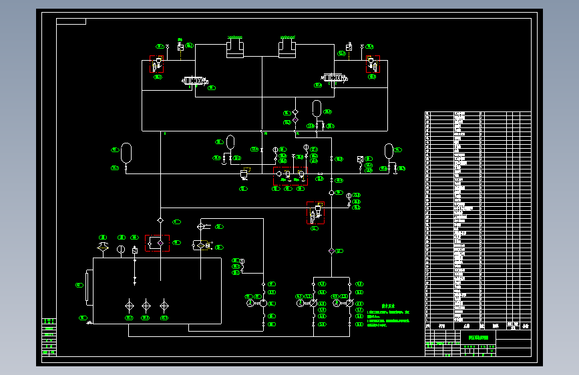Select the red-boxed relief valve above pumps

coord(316,213)
